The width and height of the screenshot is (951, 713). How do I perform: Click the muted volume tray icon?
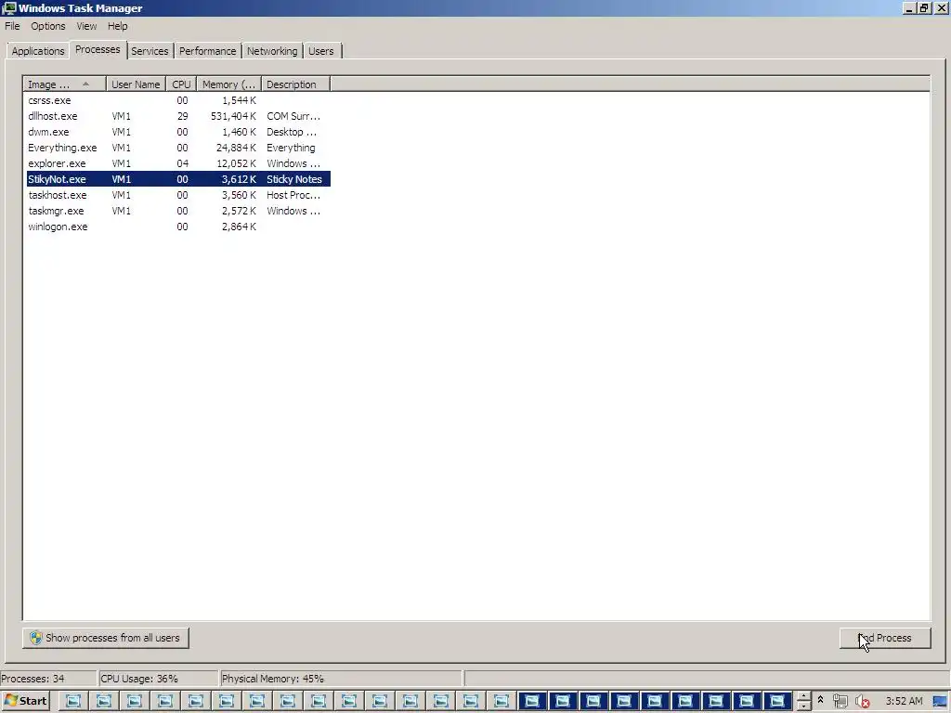pyautogui.click(x=863, y=701)
